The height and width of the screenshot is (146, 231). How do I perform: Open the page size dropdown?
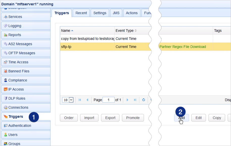pyautogui.click(x=71, y=100)
